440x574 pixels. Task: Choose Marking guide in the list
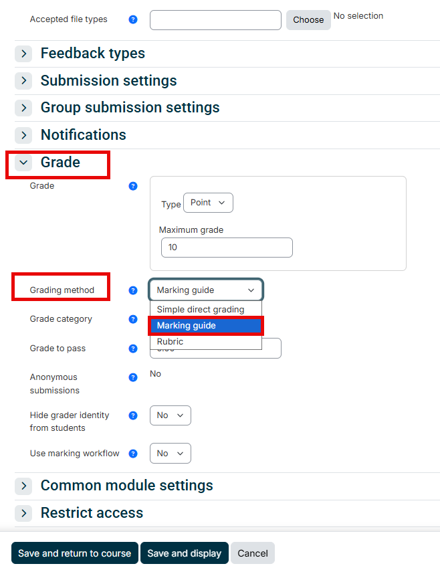pos(206,325)
